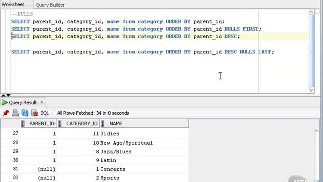Collapse the editor pane with up triangle
323x182 pixels.
[3, 95]
